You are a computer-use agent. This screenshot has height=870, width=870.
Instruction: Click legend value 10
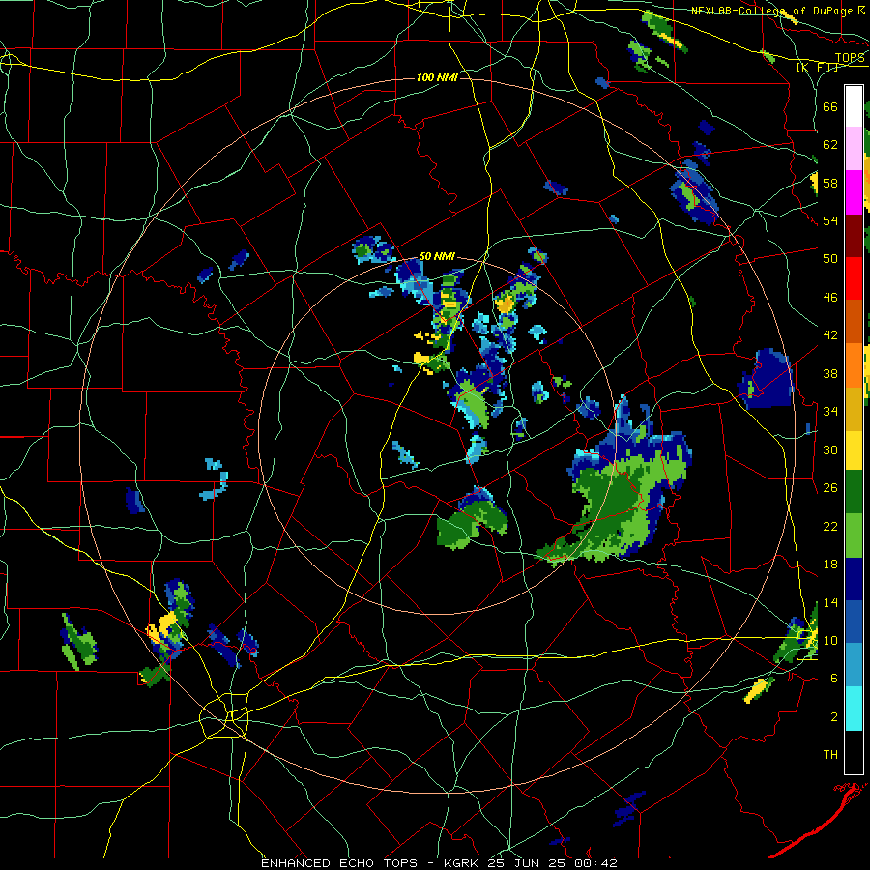point(830,640)
